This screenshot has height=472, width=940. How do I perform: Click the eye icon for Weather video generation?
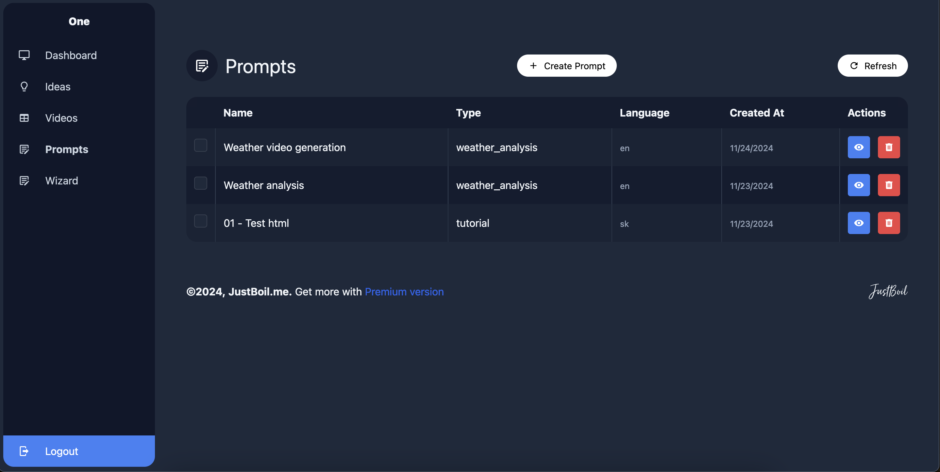coord(858,147)
